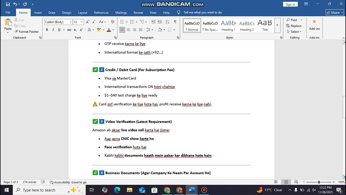Click Replace in Editing group
346x195 pixels.
point(294,26)
